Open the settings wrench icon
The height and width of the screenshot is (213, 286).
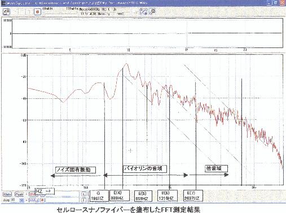click(152, 11)
